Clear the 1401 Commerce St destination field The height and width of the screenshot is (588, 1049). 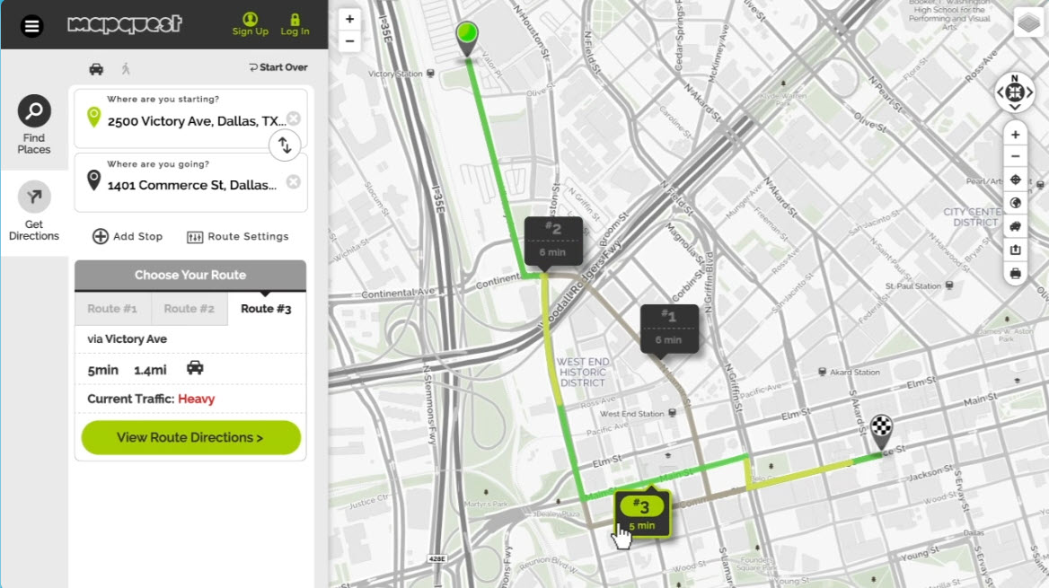(294, 181)
